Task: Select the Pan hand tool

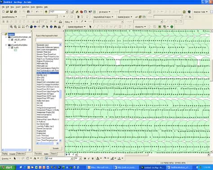Action: (x=27, y=27)
